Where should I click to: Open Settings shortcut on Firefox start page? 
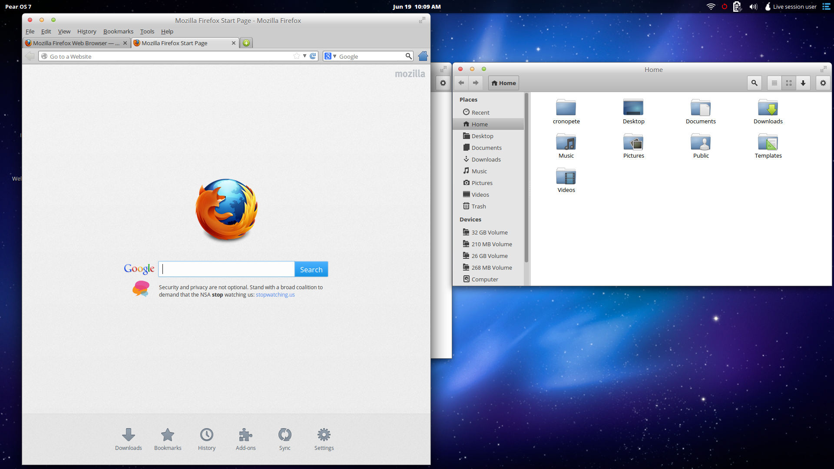click(324, 439)
